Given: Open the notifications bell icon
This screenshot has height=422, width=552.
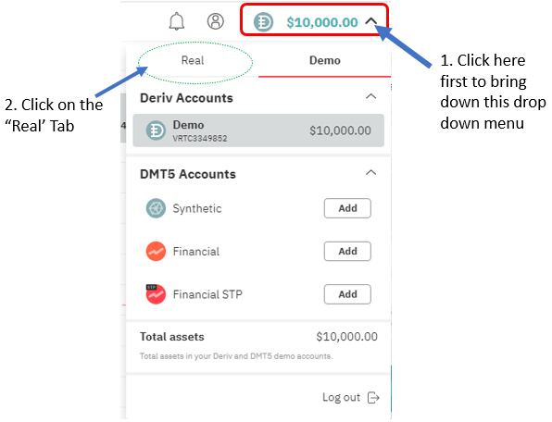Looking at the screenshot, I should [x=177, y=21].
